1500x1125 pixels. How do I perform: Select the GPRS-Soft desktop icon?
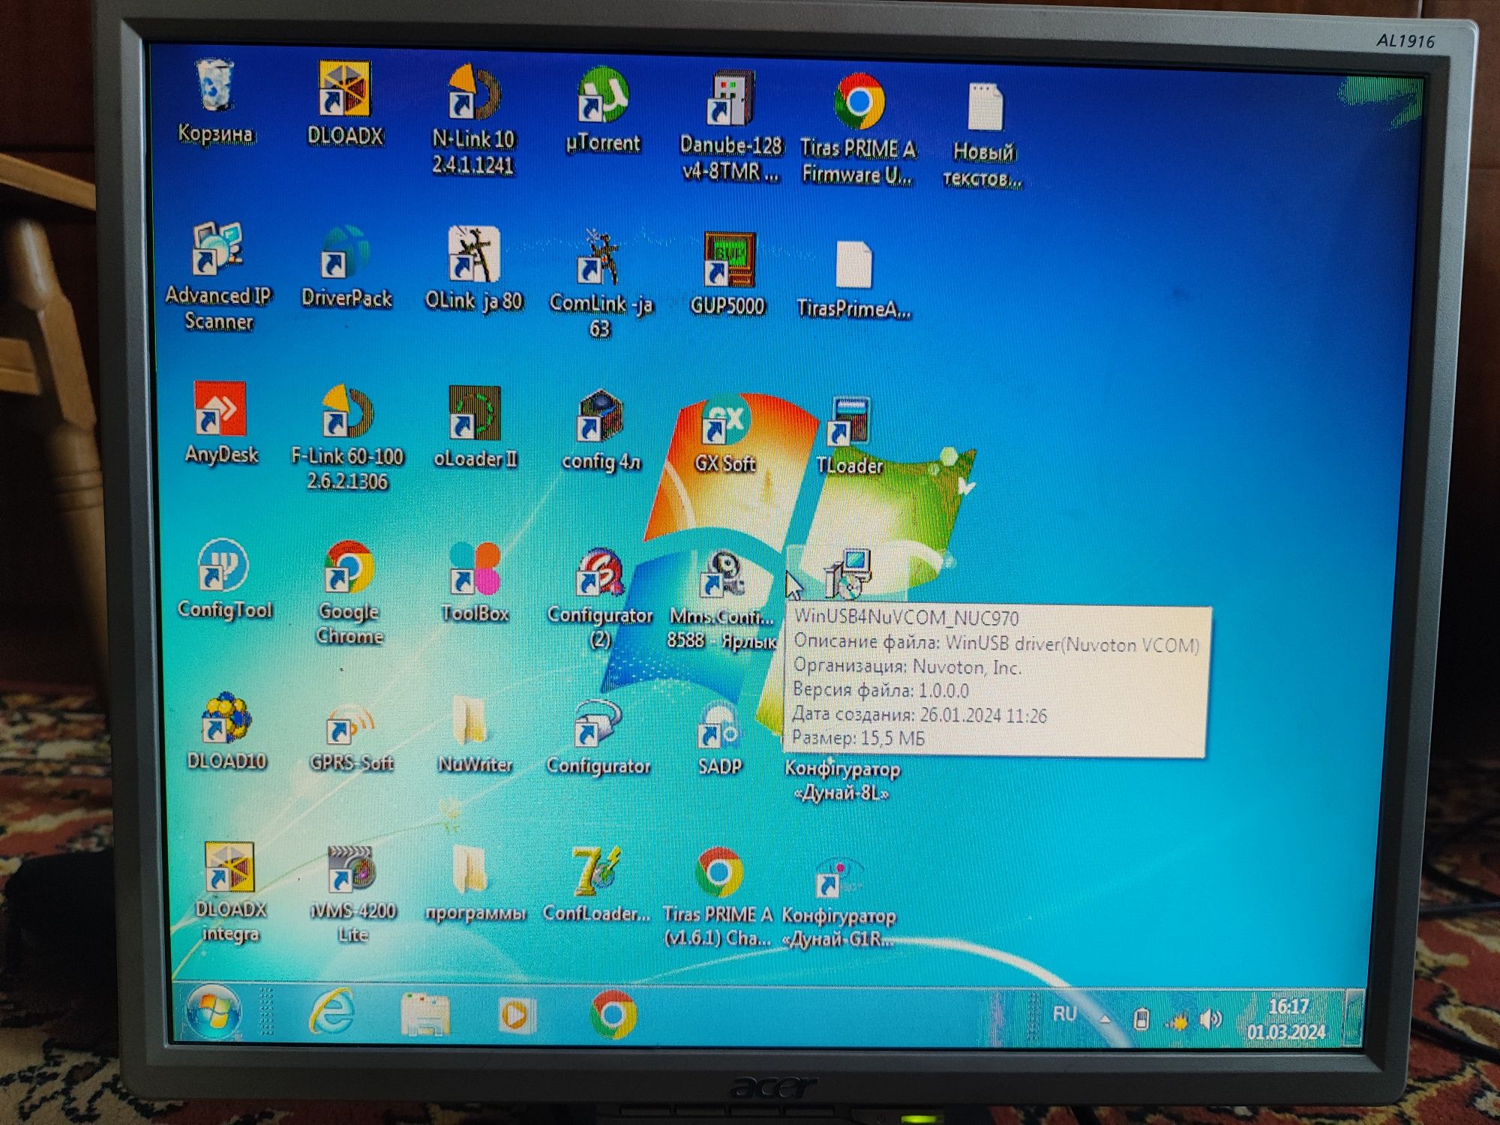coord(351,736)
